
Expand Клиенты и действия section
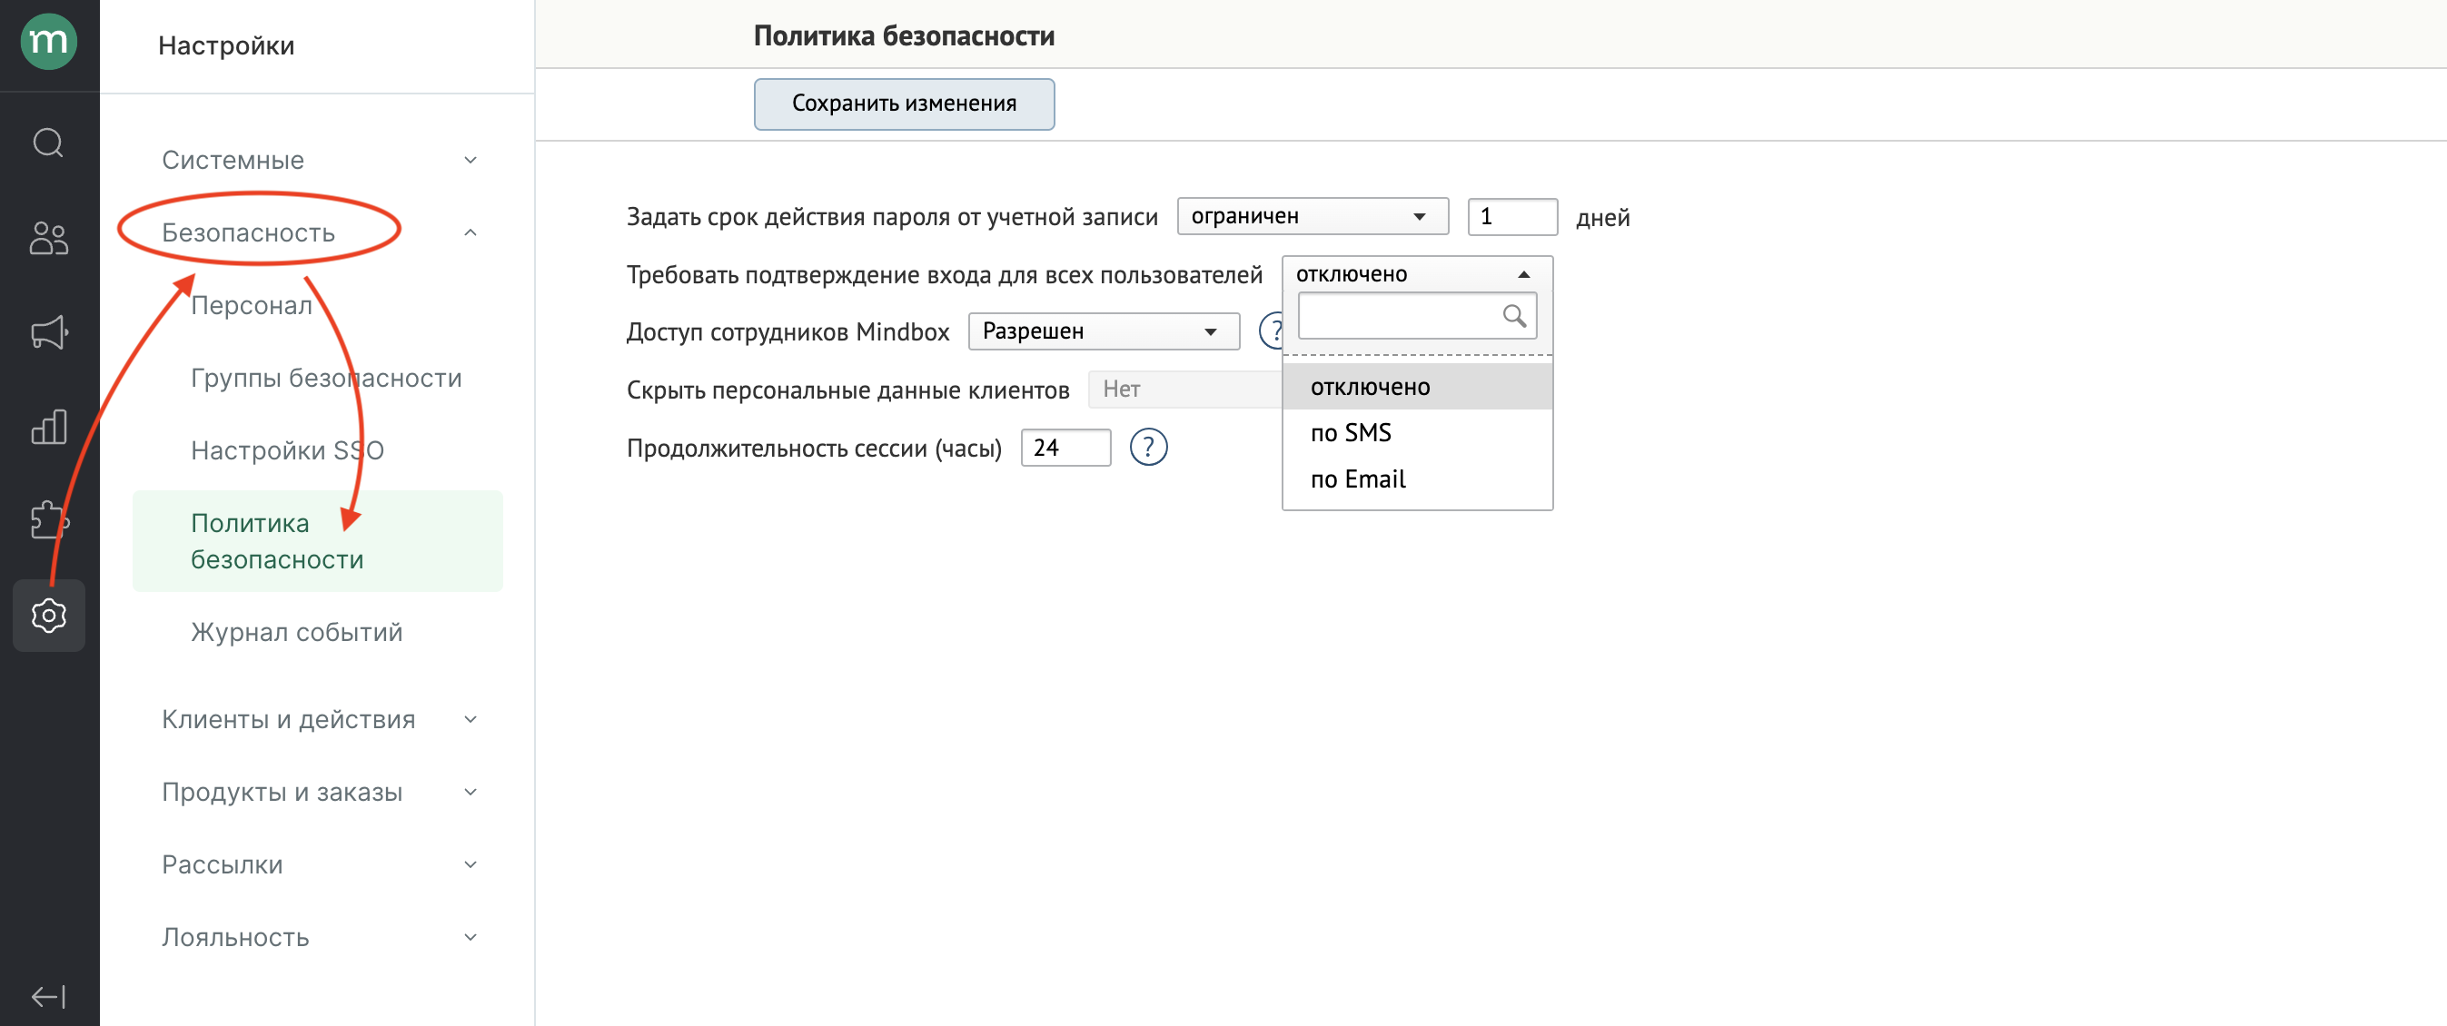(471, 719)
